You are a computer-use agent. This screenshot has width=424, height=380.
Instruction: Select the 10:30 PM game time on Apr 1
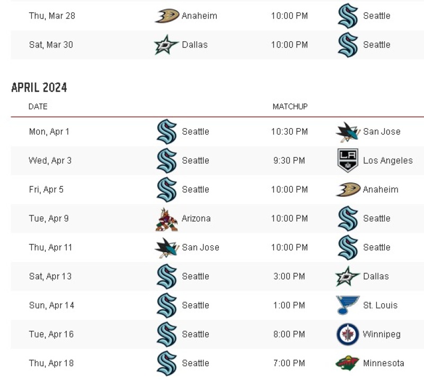[x=289, y=132]
